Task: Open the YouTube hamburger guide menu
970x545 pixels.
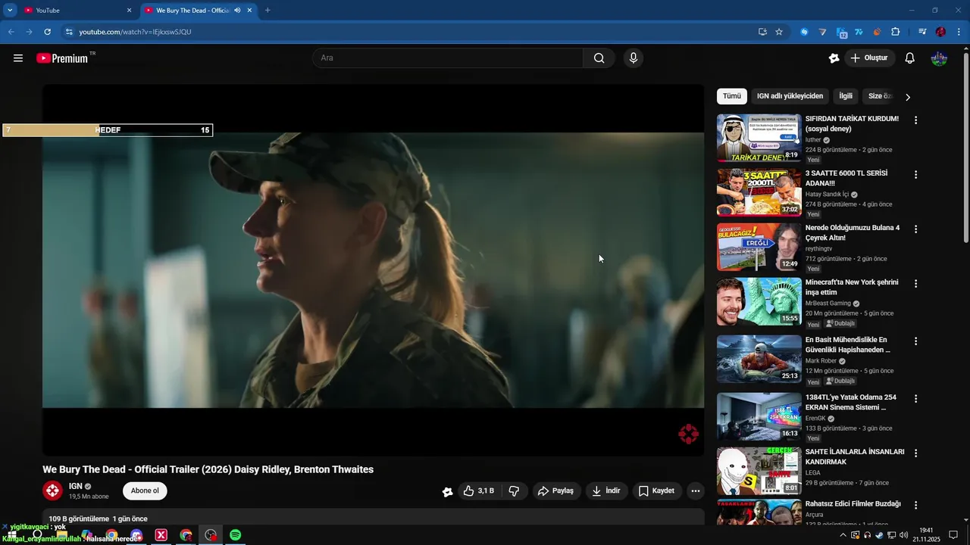Action: point(18,58)
